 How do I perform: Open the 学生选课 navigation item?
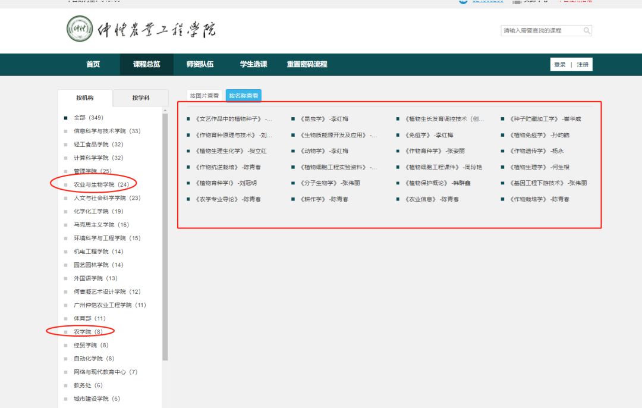[x=253, y=64]
